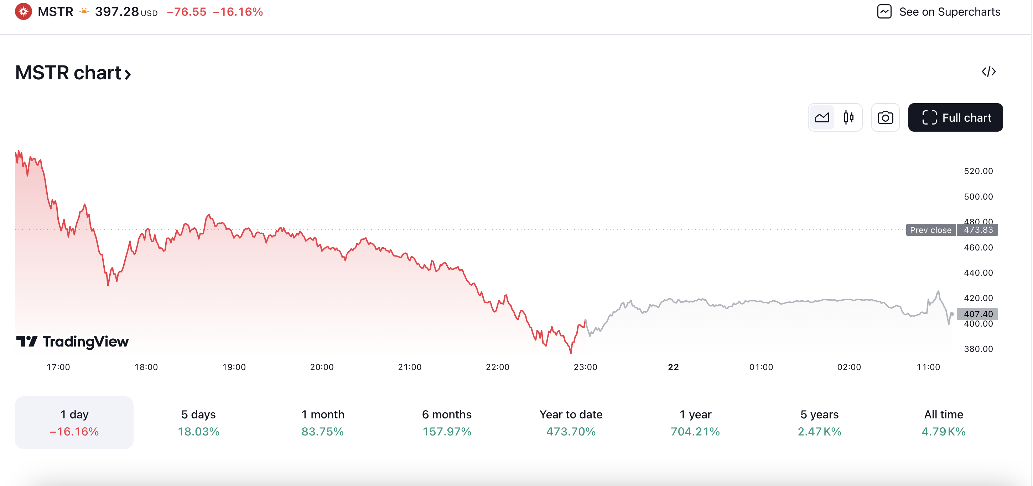The image size is (1033, 486).
Task: Click the MSTR symbol logo
Action: coord(23,12)
